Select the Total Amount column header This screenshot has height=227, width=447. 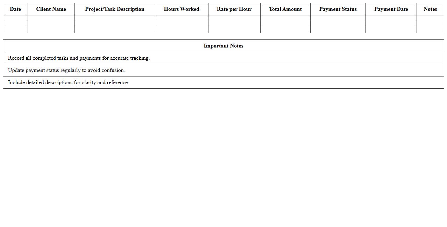click(x=285, y=9)
